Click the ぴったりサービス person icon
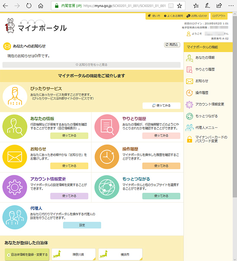Screen dimensions: 237x261 pos(15,97)
